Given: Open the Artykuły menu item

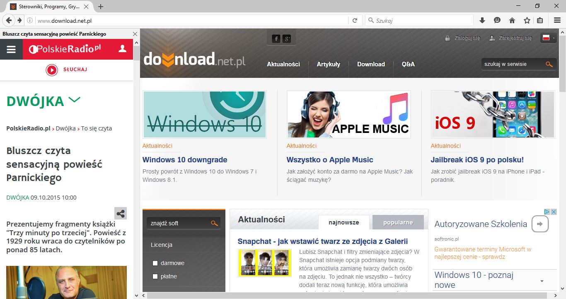Looking at the screenshot, I should tap(329, 64).
